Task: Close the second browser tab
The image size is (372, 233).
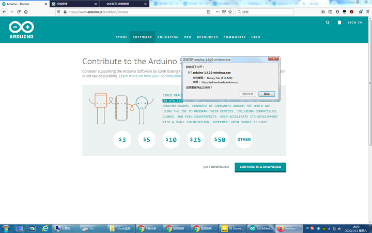Action: 96,4
